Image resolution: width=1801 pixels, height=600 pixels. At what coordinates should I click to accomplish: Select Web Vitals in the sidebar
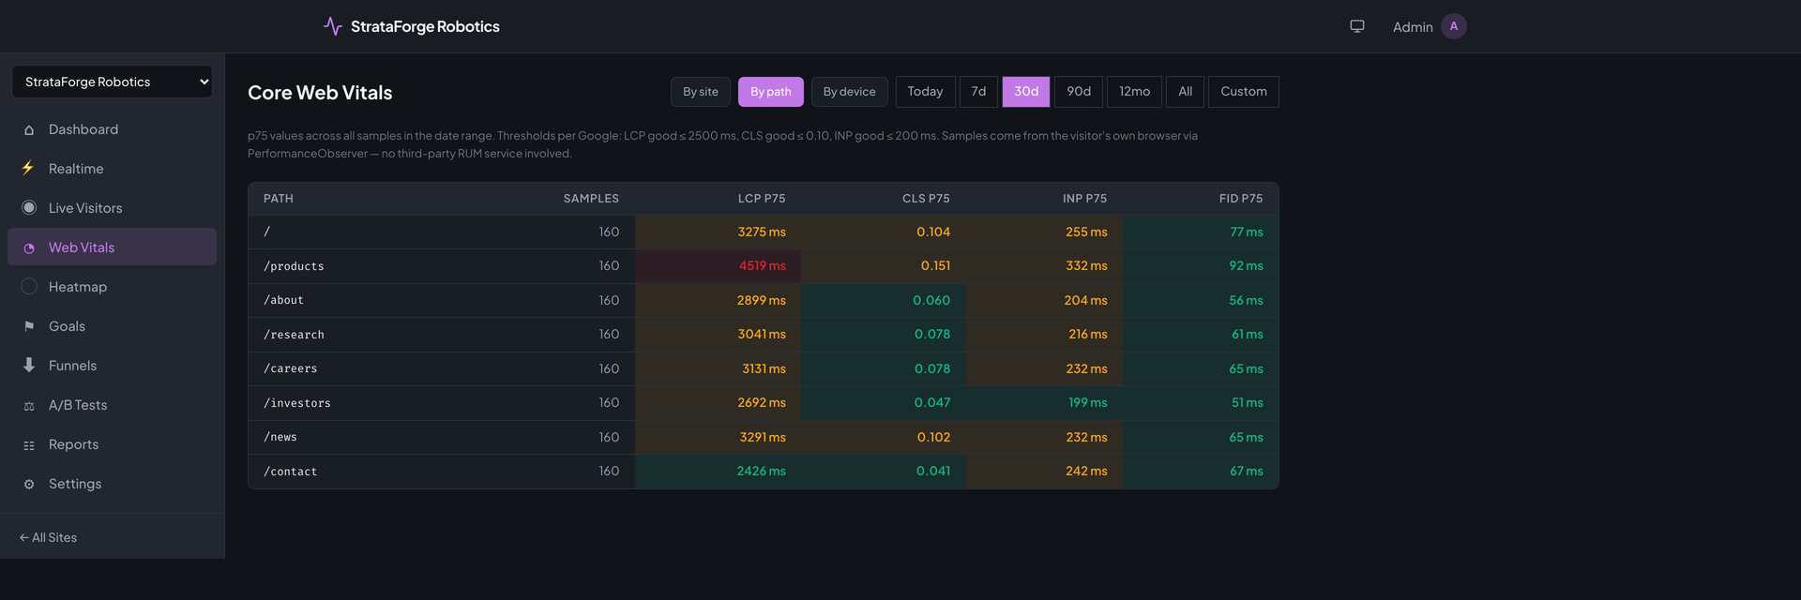coord(112,247)
